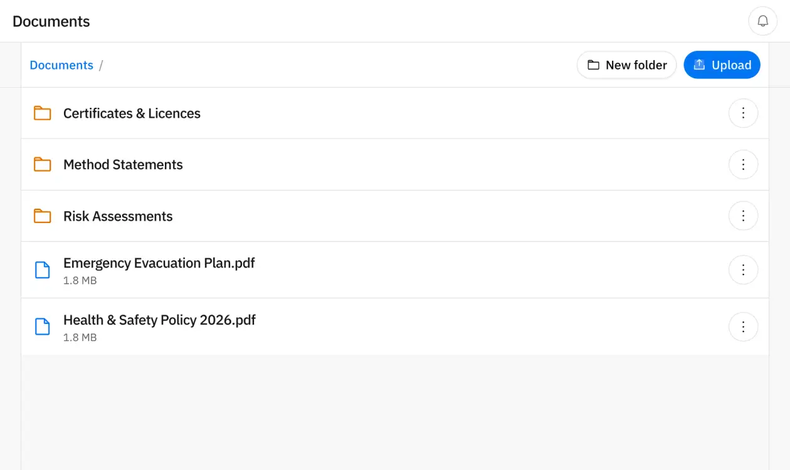790x470 pixels.
Task: Open the options menu for Risk Assessments
Action: click(743, 216)
